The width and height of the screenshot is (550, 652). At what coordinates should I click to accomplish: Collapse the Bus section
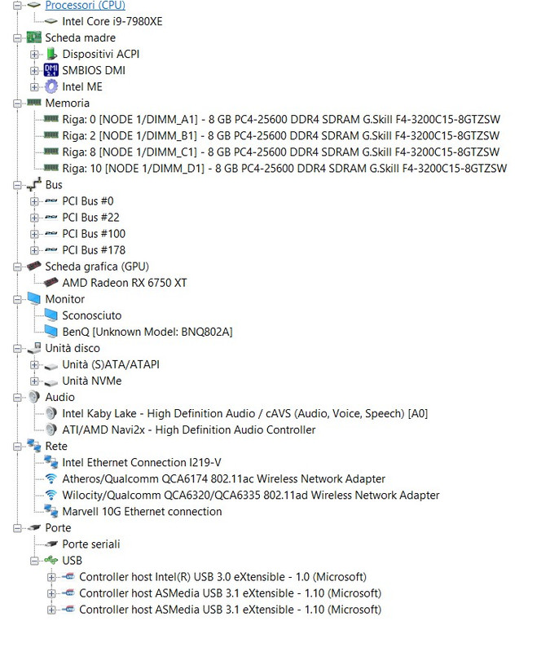coord(17,185)
